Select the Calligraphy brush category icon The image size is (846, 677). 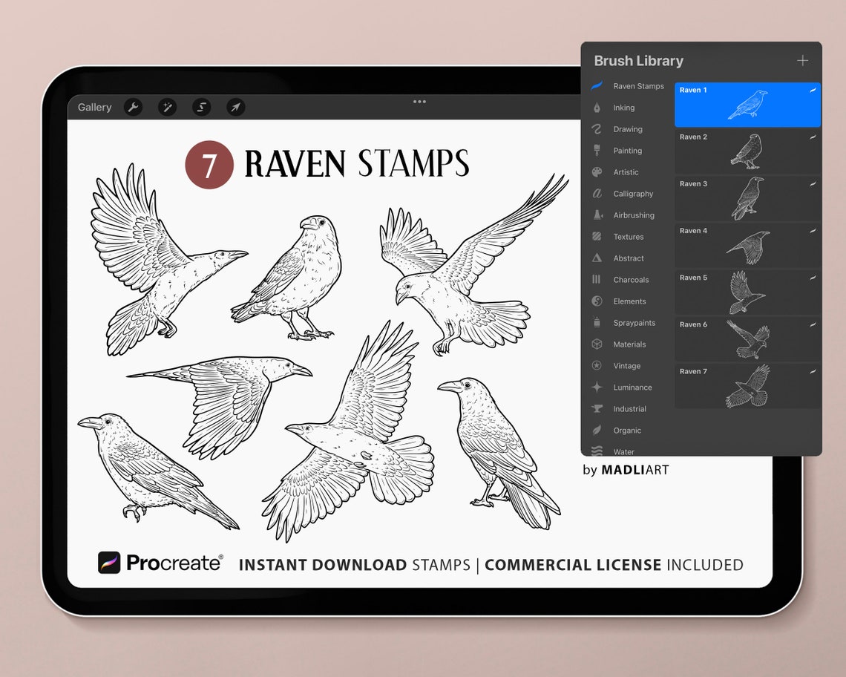click(x=598, y=193)
